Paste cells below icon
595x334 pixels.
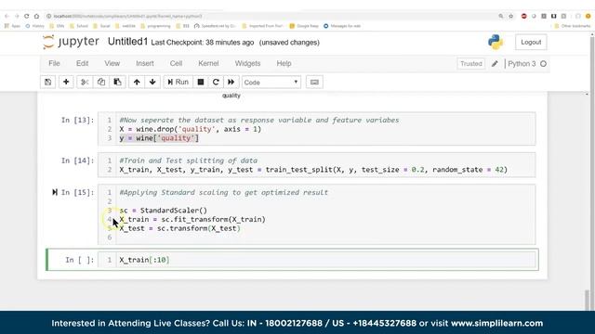[x=118, y=83]
